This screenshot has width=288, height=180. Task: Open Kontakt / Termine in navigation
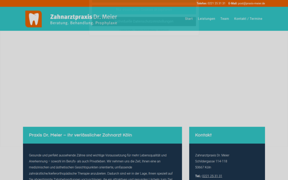(248, 19)
